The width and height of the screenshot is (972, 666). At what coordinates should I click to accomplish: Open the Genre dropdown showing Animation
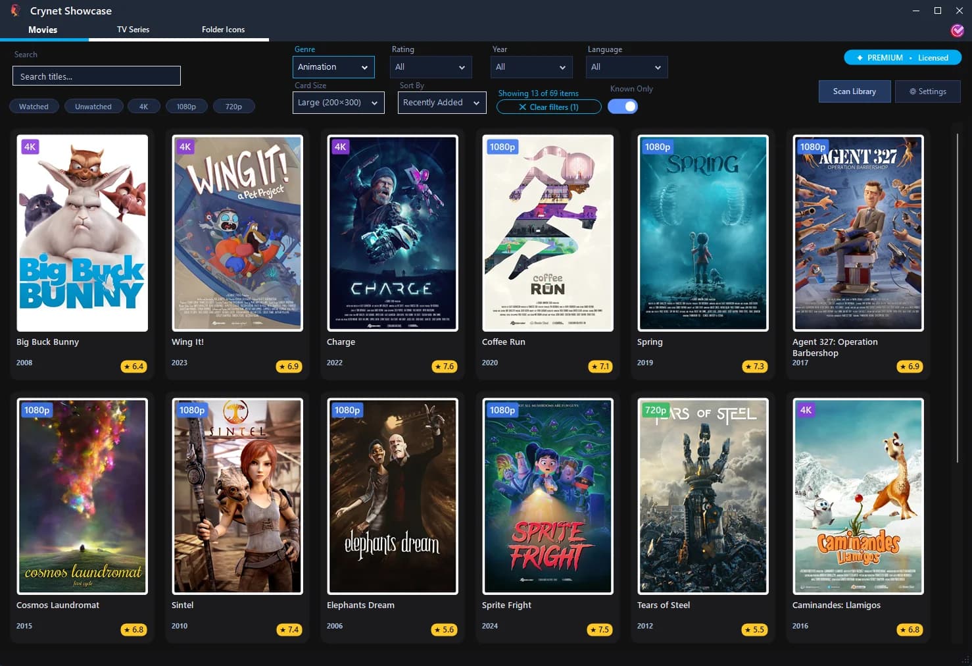point(333,66)
